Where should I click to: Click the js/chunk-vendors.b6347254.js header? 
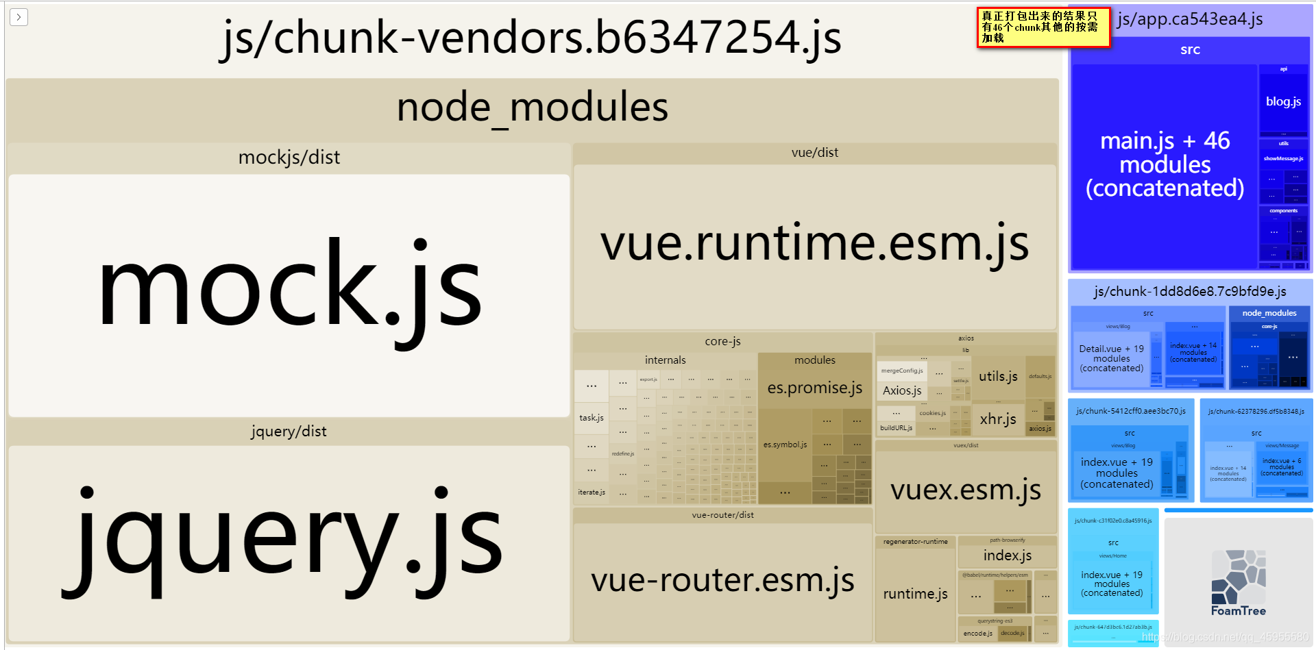pyautogui.click(x=532, y=38)
